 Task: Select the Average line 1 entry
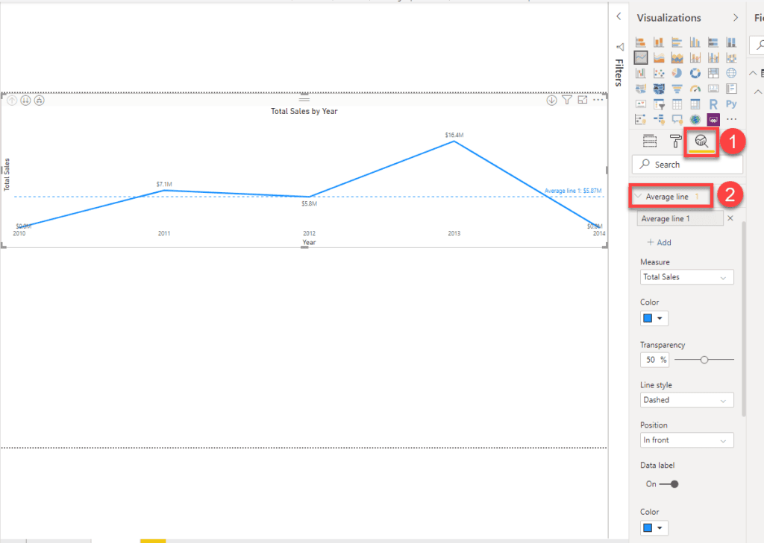(680, 218)
